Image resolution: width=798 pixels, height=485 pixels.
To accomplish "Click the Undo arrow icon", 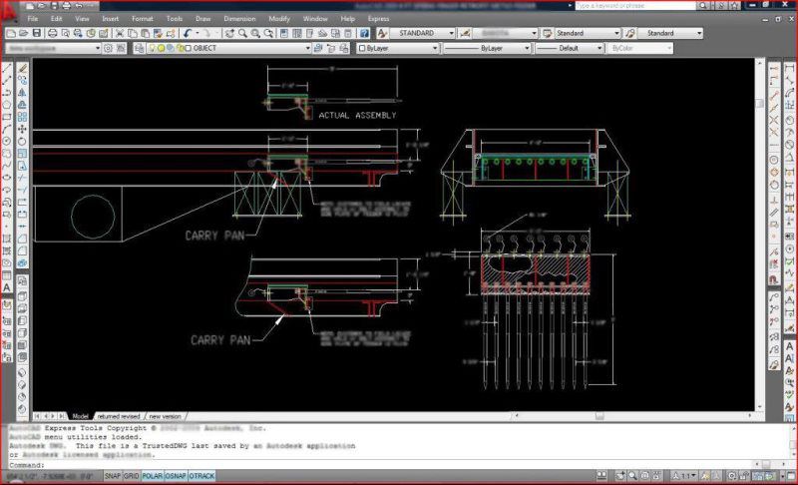I will (188, 33).
